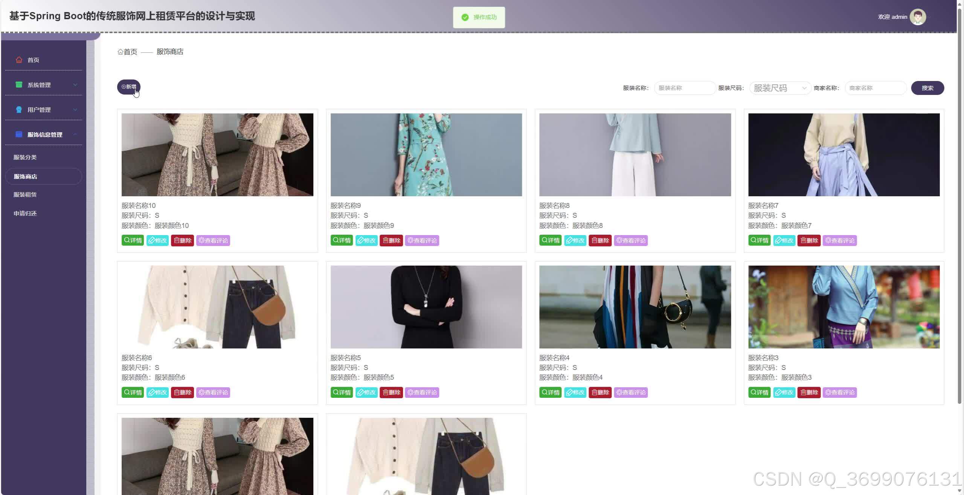This screenshot has height=495, width=964.
Task: Open 详情 for 服装名称6
Action: tap(133, 392)
